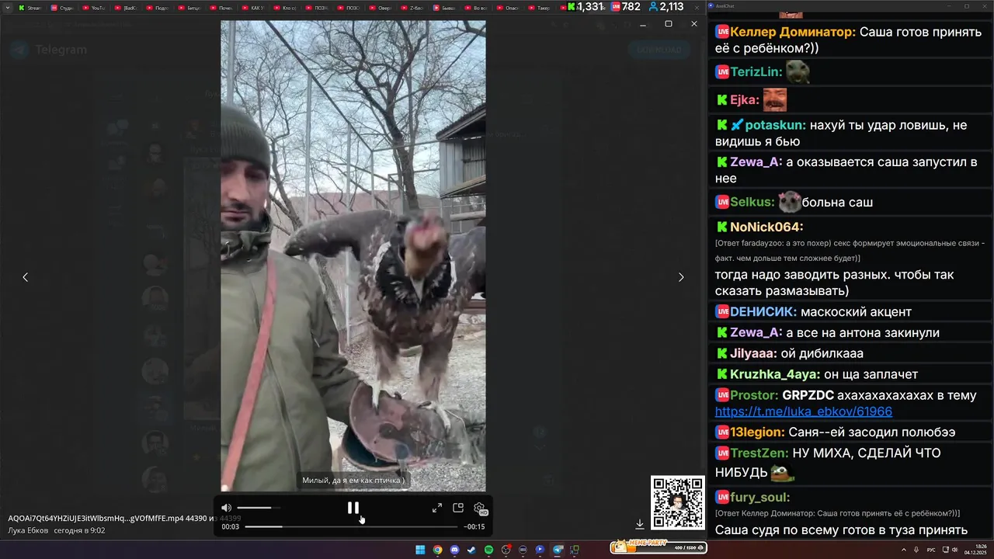Adjust the video volume slider
This screenshot has height=559, width=994.
click(259, 508)
